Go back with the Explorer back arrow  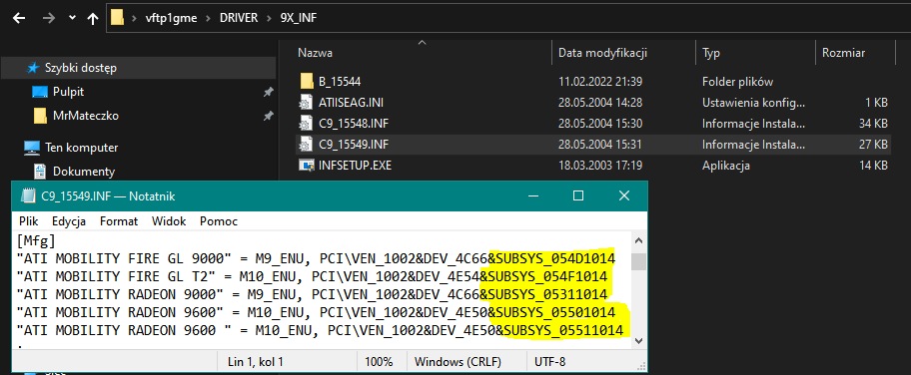pos(19,18)
